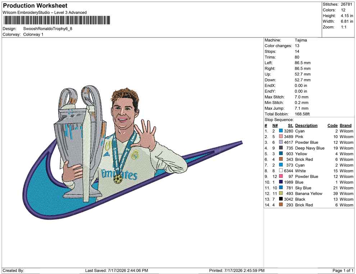
Task: Click the Brick Red 343 swatch
Action: pyautogui.click(x=281, y=159)
